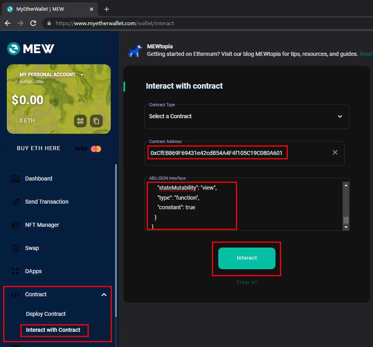Click ABI textarea scrollbar down arrow

click(x=346, y=227)
